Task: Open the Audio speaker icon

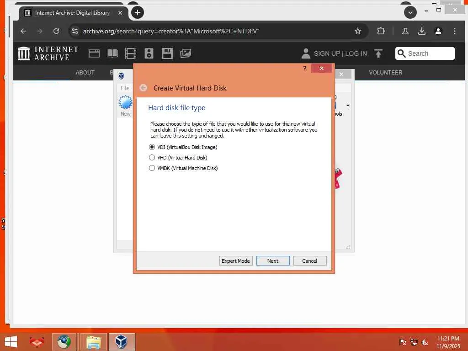Action: pyautogui.click(x=149, y=53)
